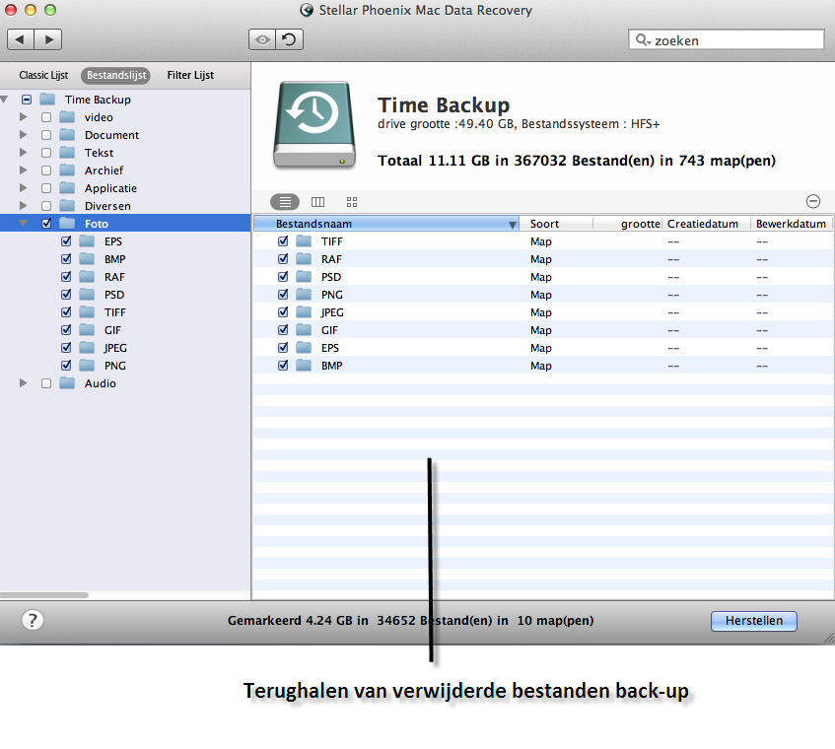Expand the video folder tree arrow
This screenshot has height=749, width=835.
pos(23,116)
